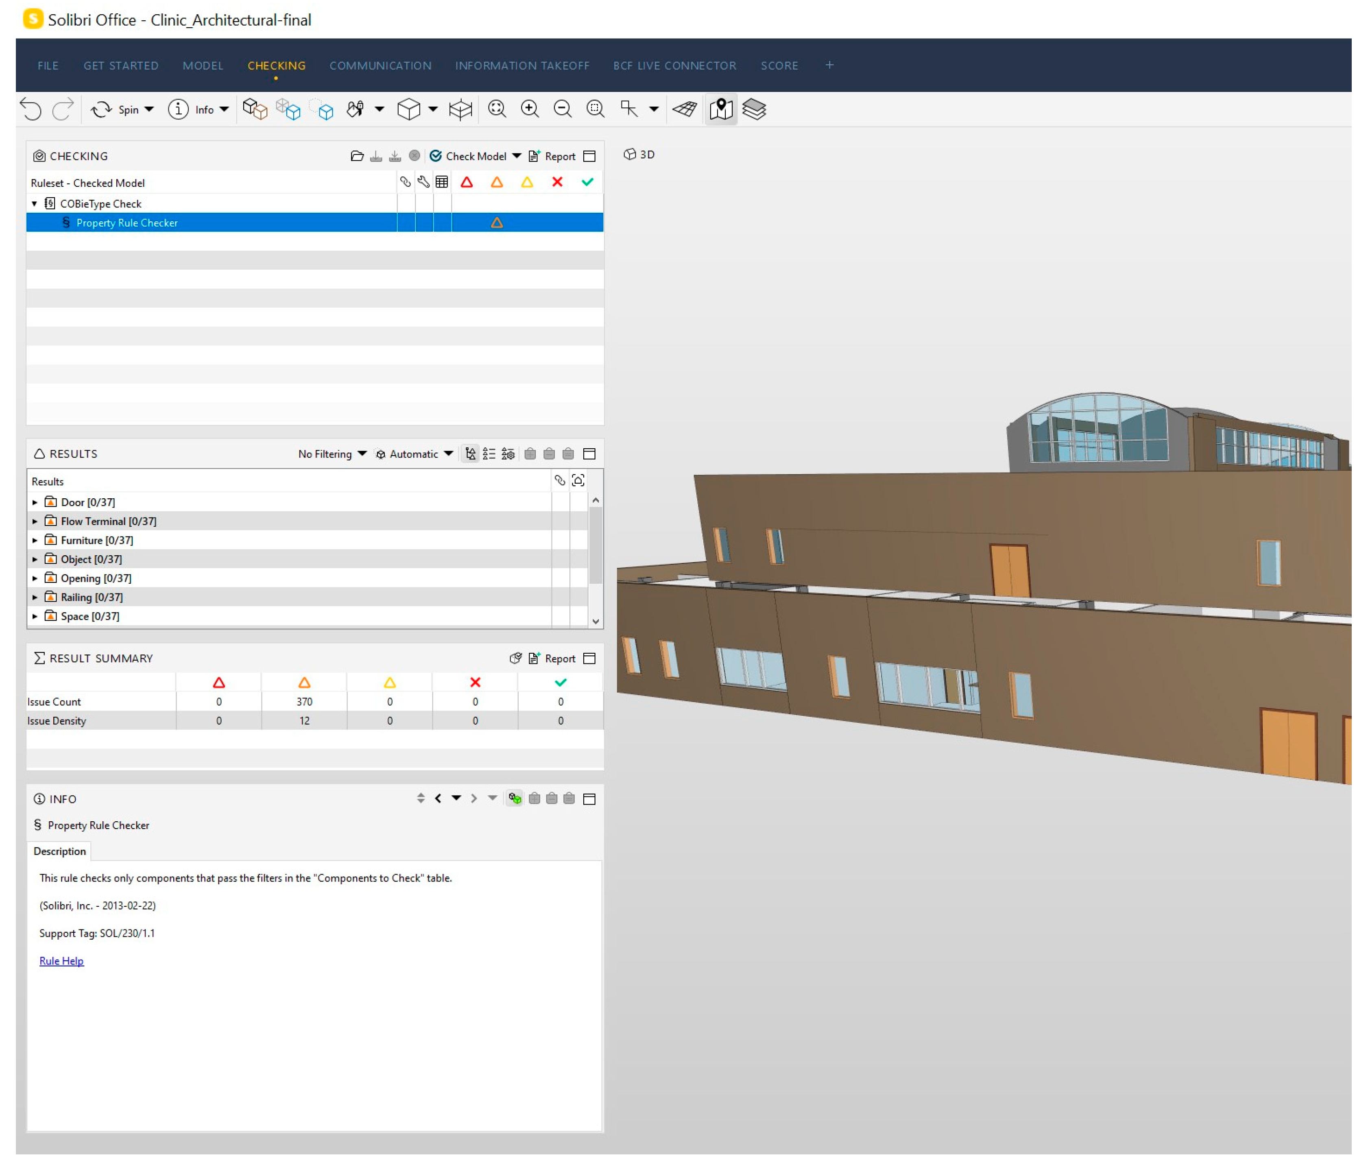Select the Furniture [0/37] result row

click(97, 541)
